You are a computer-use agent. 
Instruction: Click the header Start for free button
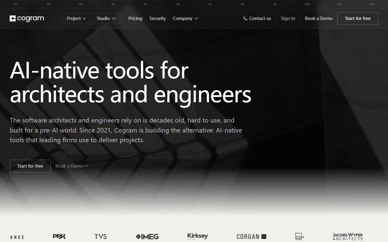[x=358, y=18]
